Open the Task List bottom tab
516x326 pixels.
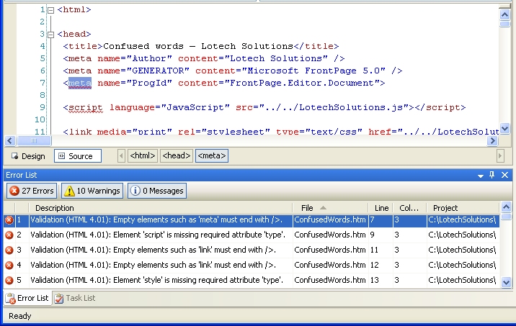point(75,298)
